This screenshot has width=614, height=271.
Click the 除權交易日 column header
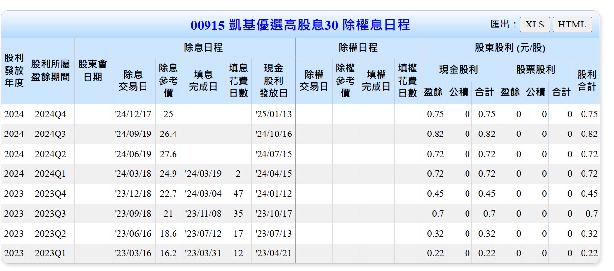point(314,81)
